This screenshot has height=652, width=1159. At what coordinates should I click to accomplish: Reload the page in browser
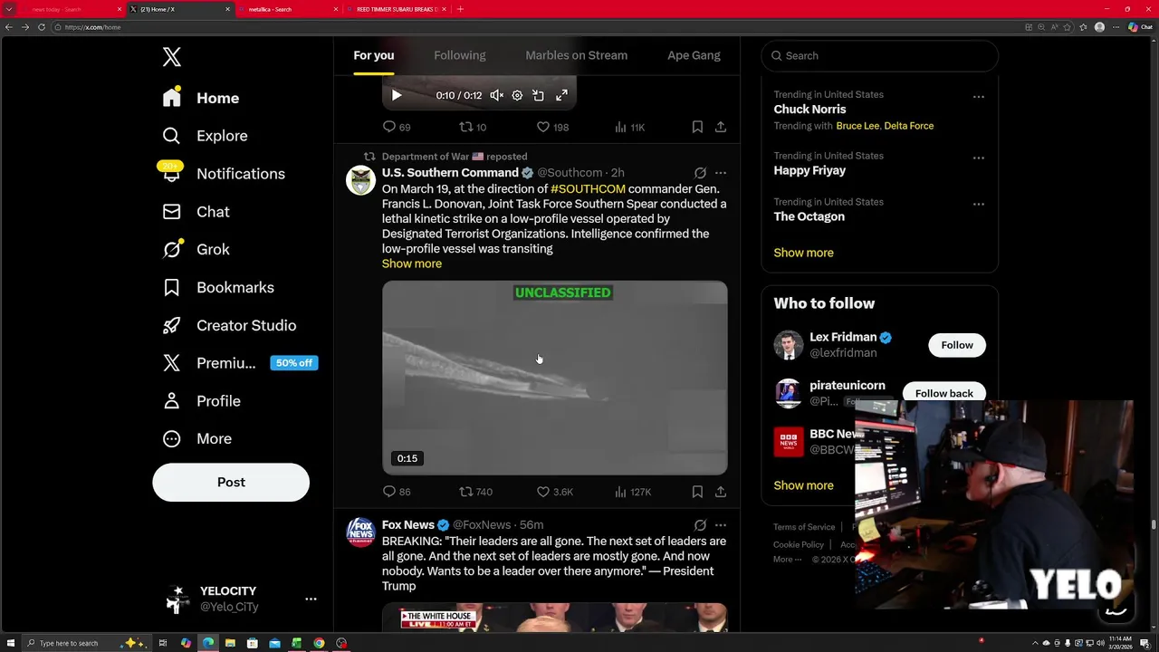[x=42, y=27]
